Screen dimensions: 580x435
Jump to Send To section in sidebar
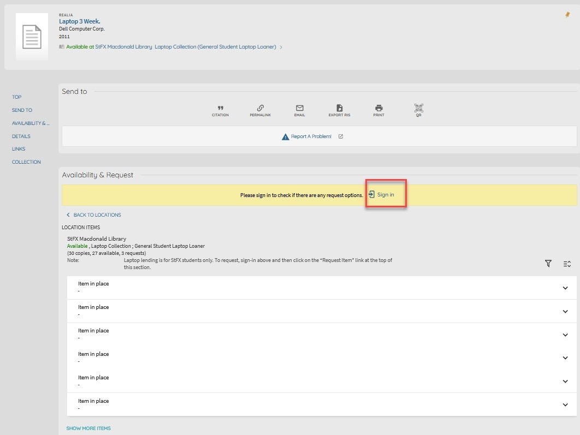click(x=22, y=110)
